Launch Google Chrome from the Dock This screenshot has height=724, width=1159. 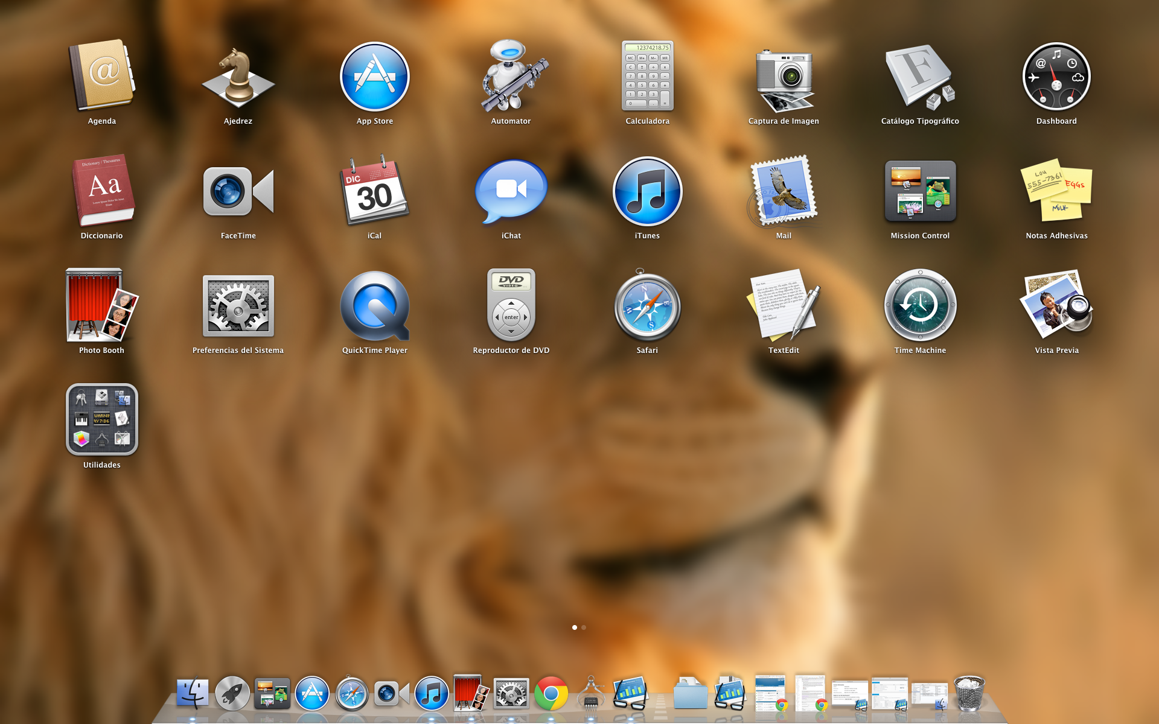click(551, 693)
